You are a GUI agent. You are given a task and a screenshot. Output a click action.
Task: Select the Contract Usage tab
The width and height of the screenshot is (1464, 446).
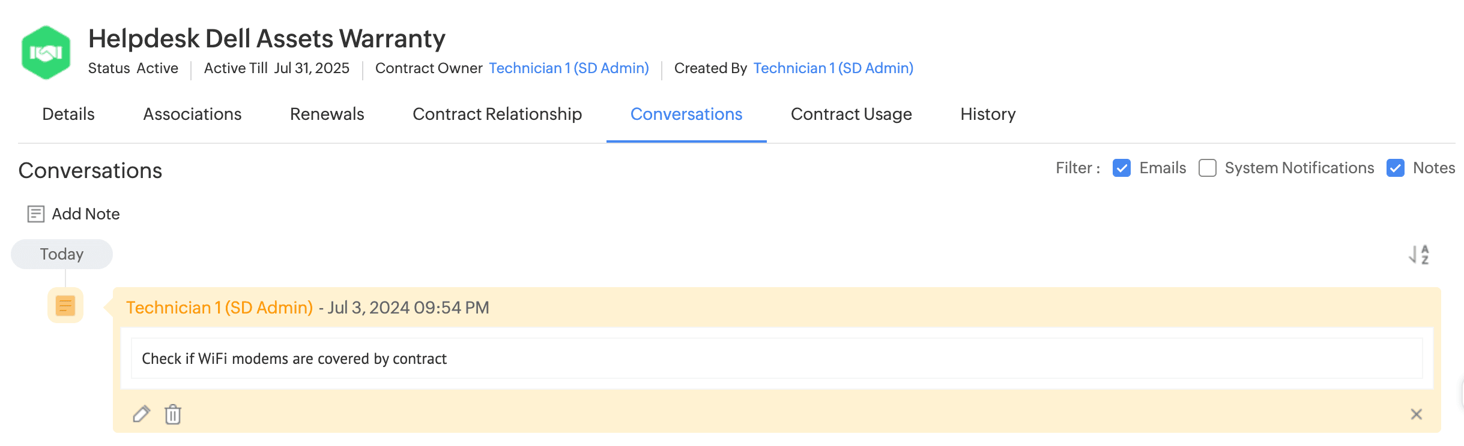(851, 114)
